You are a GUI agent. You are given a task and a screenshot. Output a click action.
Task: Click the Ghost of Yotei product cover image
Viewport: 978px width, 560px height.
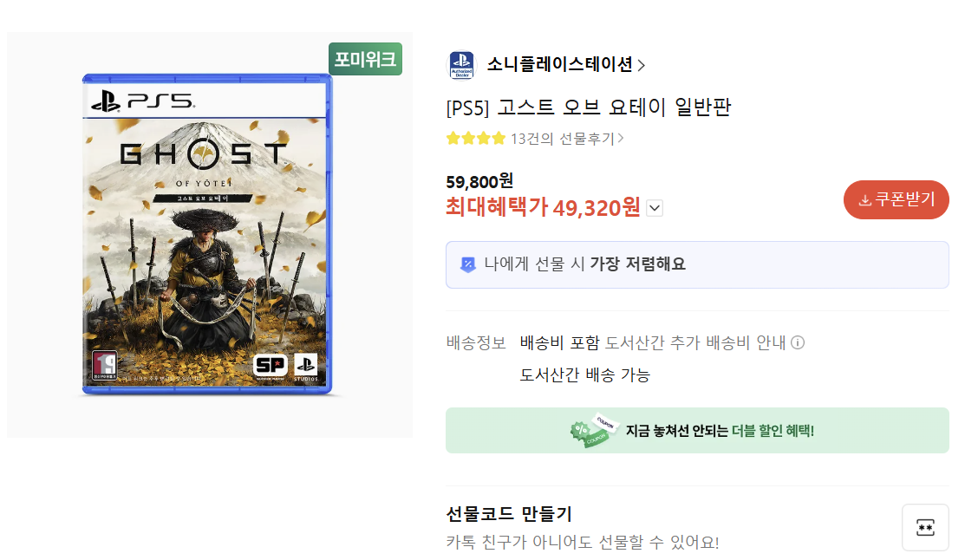tap(207, 234)
